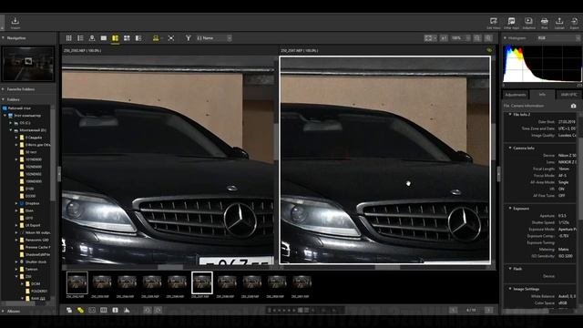Select the Dropbox folder in tree
This screenshot has height=328, width=583.
(33, 203)
